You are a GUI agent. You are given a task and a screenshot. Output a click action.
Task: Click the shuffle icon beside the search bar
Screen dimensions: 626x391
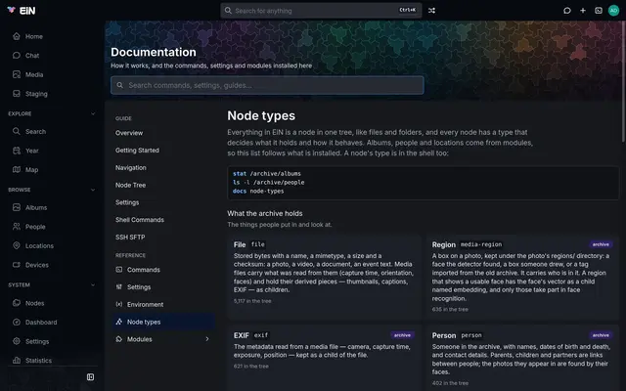tap(431, 11)
